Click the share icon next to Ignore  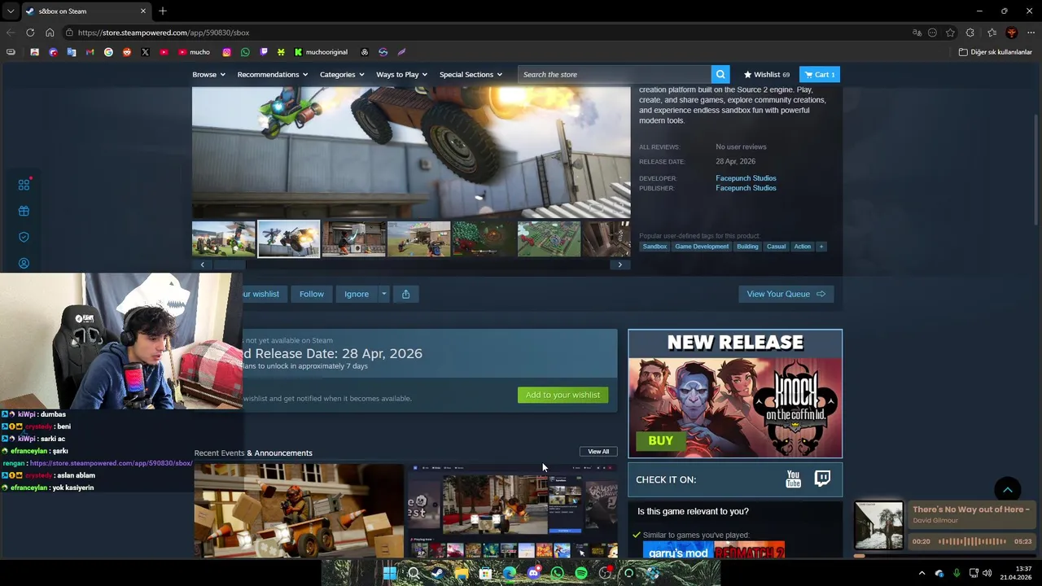coord(405,294)
